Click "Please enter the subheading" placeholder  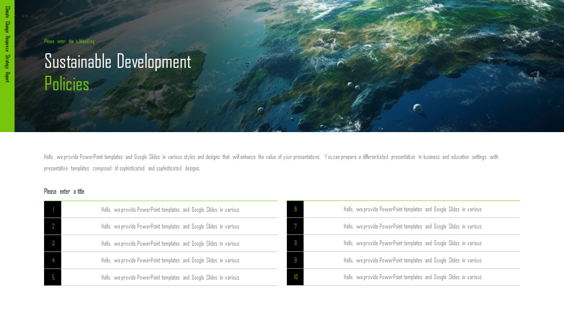pos(69,41)
